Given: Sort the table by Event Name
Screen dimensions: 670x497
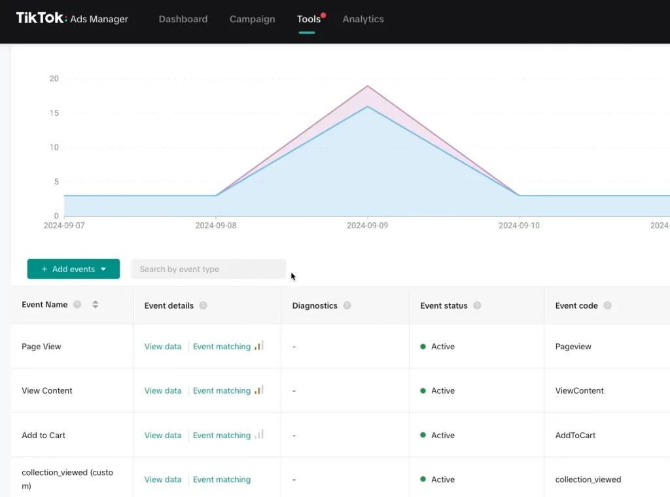Looking at the screenshot, I should (96, 305).
